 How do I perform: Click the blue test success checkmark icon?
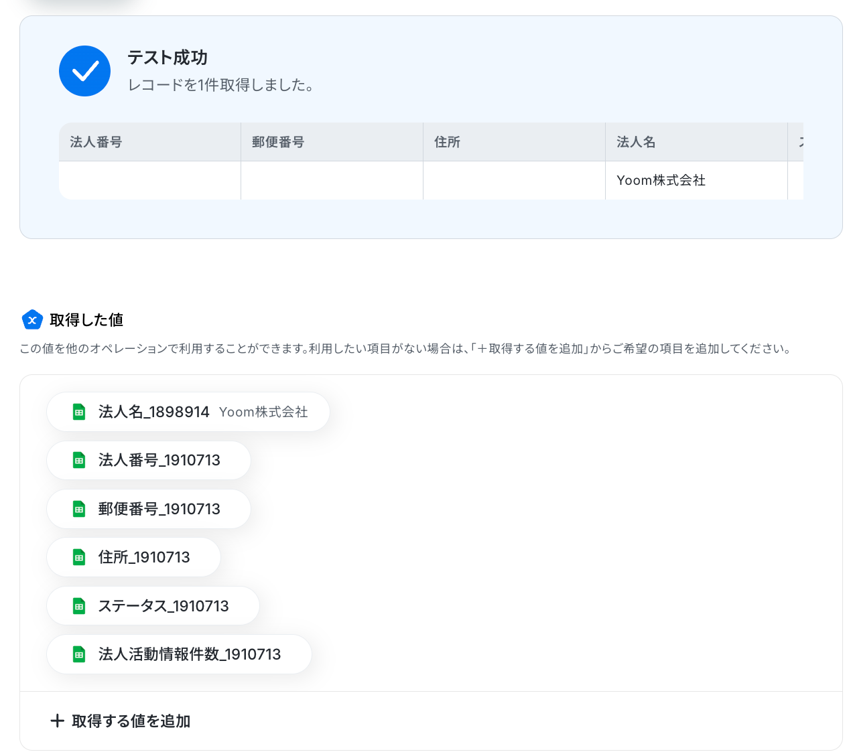point(84,71)
